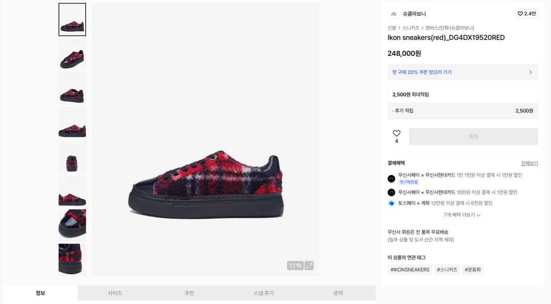Toggle the 2.4만 brand like heart

coord(527,14)
